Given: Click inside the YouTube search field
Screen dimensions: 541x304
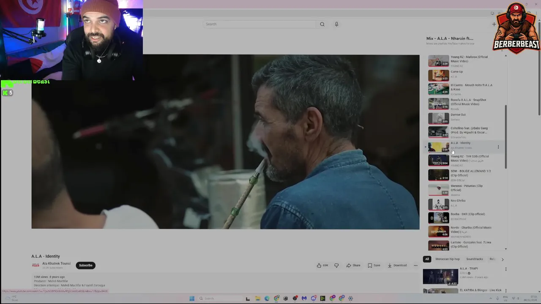Looking at the screenshot, I should pos(259,24).
